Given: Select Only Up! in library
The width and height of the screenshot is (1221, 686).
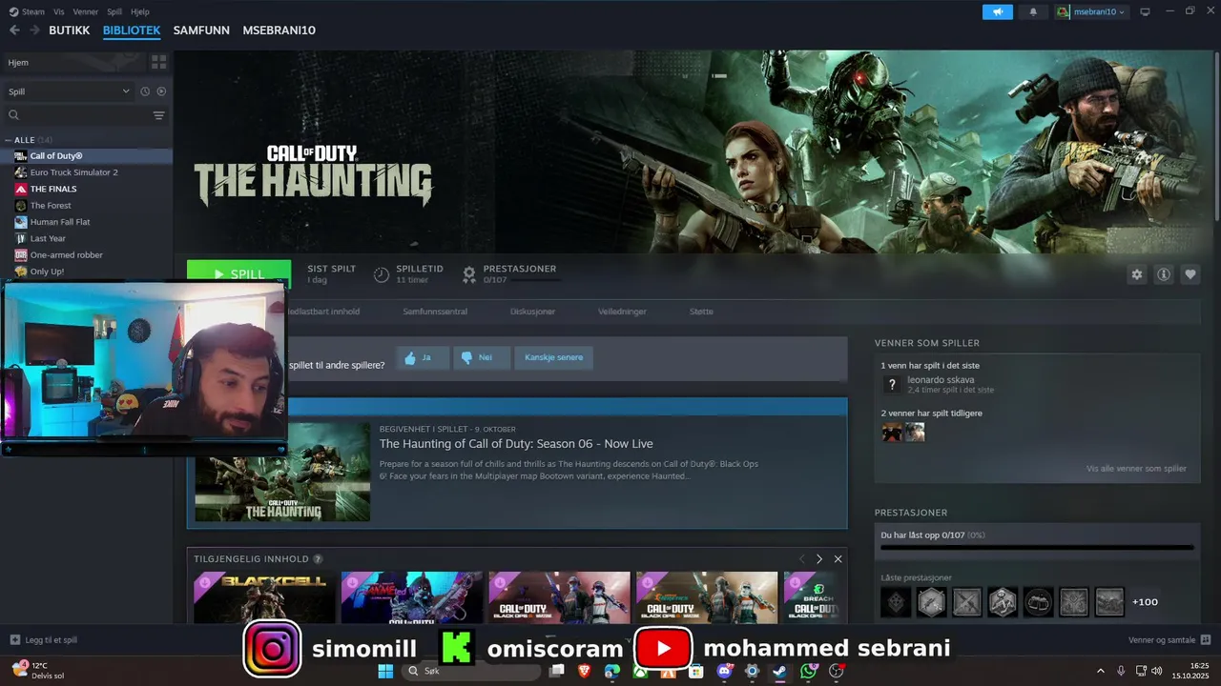Looking at the screenshot, I should coord(86,272).
